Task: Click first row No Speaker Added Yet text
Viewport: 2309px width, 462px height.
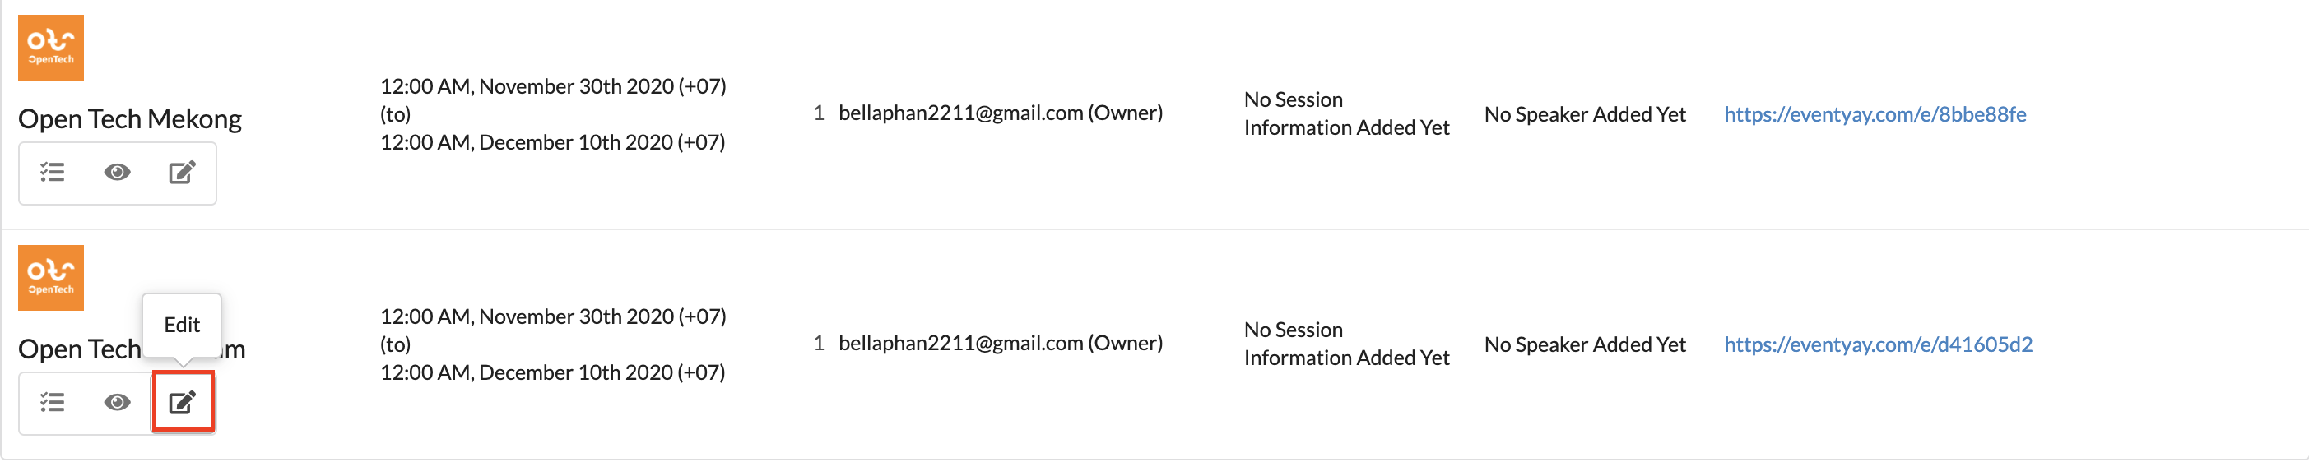Action: [1585, 113]
